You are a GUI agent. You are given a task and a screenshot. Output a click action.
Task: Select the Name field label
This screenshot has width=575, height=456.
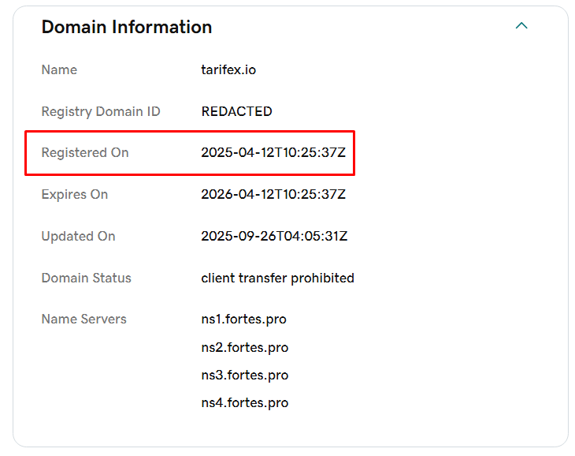[59, 69]
